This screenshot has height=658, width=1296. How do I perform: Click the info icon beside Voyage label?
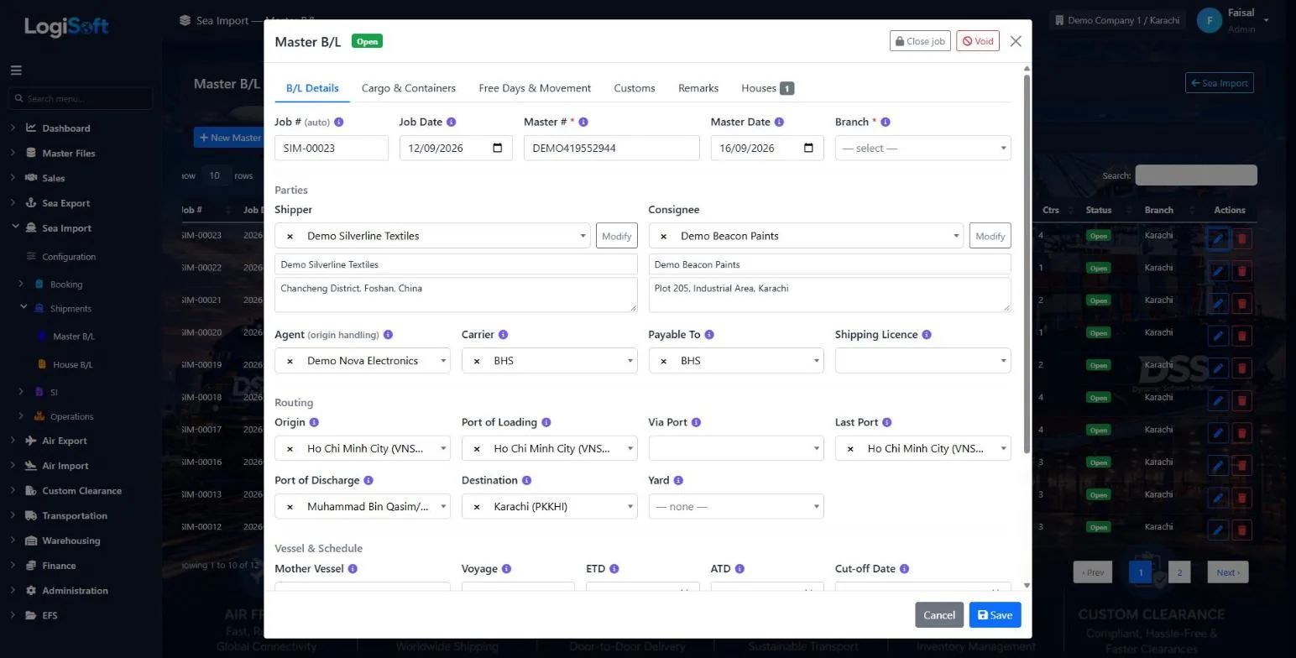507,569
